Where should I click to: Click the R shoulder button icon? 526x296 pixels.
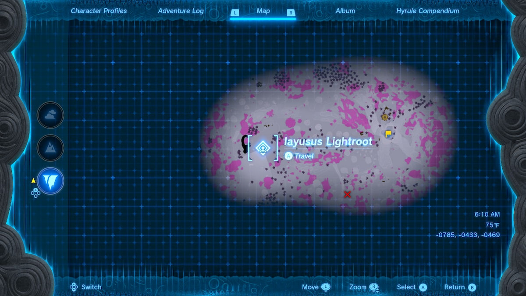point(291,13)
